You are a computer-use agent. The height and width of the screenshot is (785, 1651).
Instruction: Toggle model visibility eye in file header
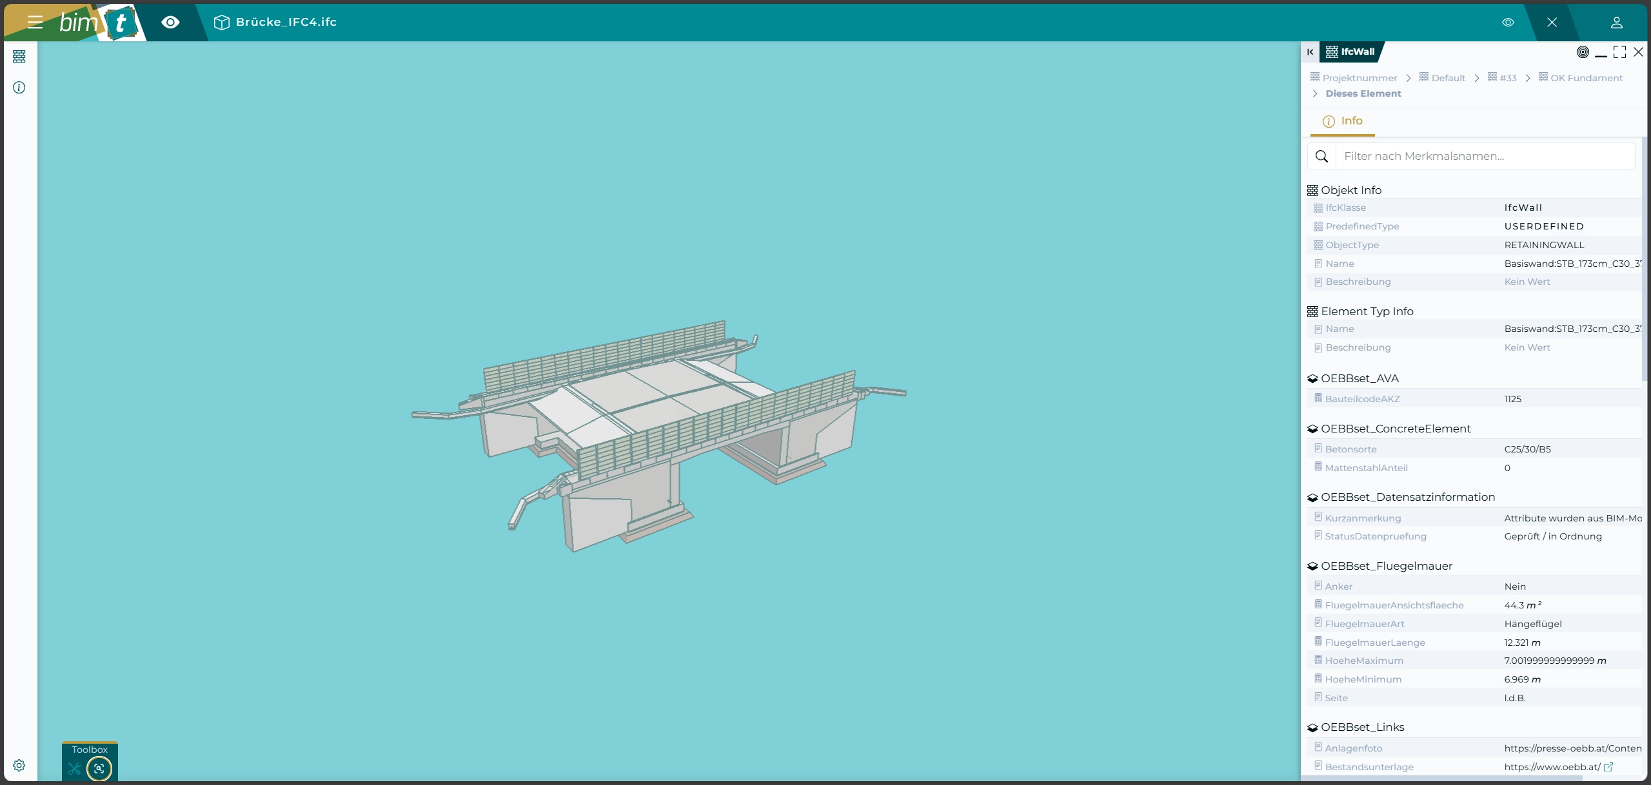point(1508,23)
